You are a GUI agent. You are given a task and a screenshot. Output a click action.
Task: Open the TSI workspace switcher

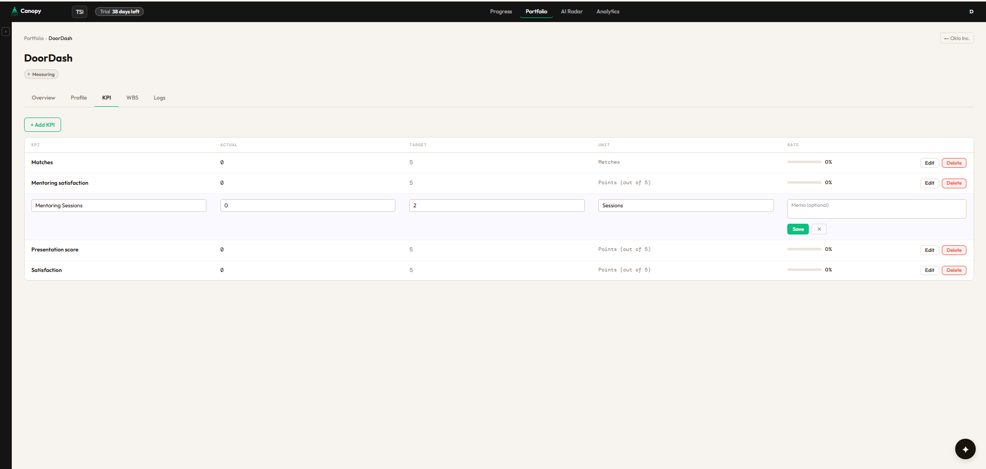point(80,12)
